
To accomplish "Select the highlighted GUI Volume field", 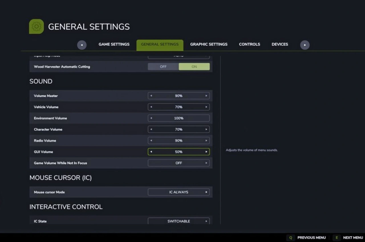I will click(x=179, y=152).
